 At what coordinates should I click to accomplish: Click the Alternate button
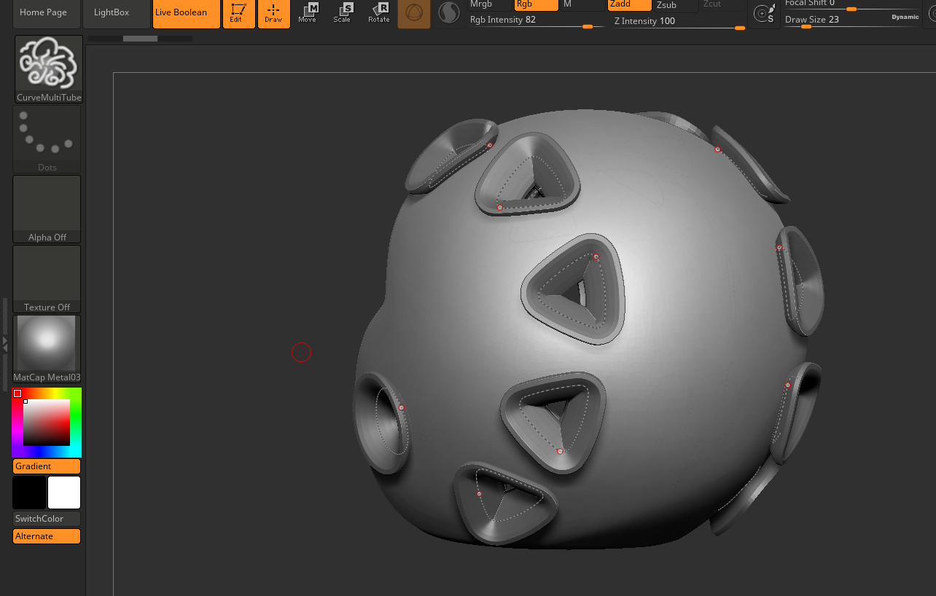pyautogui.click(x=47, y=536)
